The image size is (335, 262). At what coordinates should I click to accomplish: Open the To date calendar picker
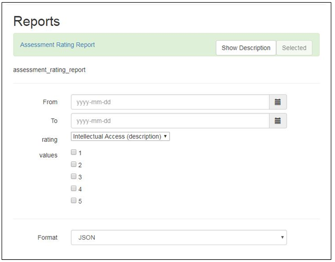(x=278, y=121)
